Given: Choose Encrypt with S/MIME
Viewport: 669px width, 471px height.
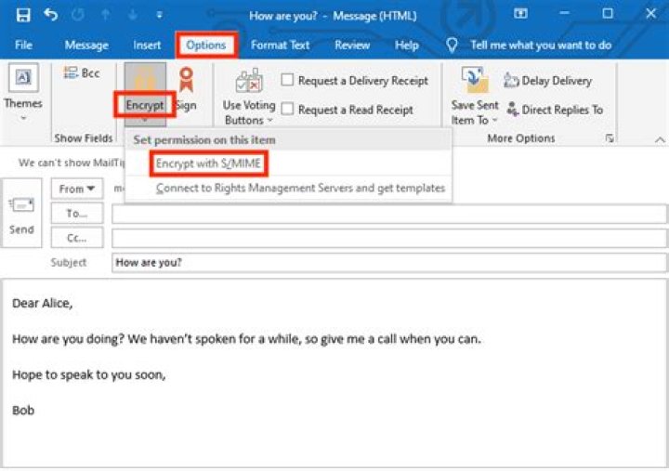Looking at the screenshot, I should [x=209, y=164].
